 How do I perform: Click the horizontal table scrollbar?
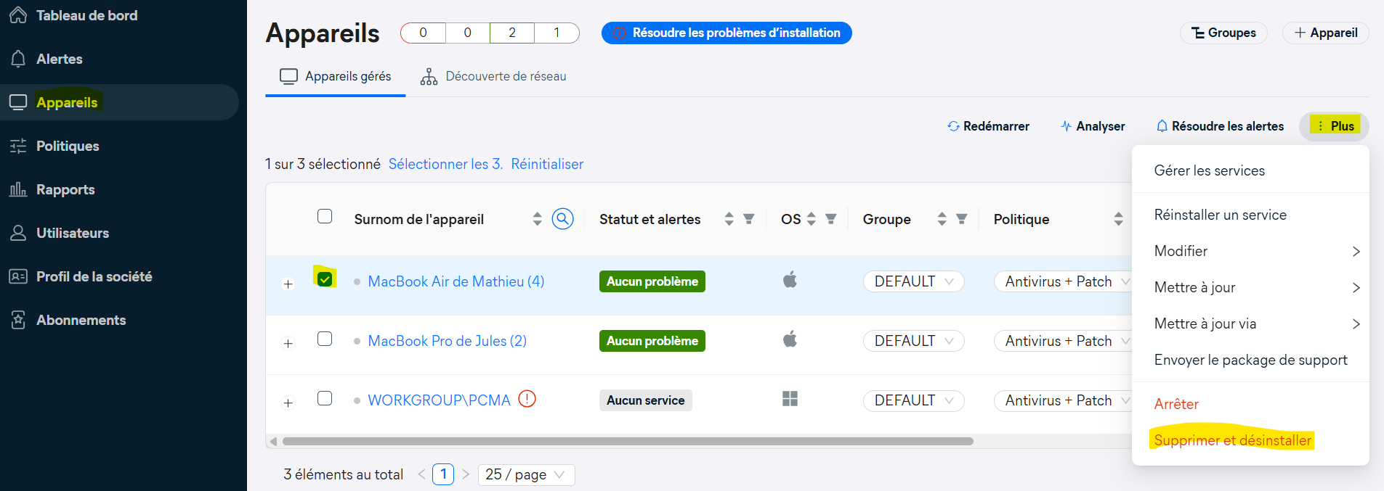click(x=628, y=441)
